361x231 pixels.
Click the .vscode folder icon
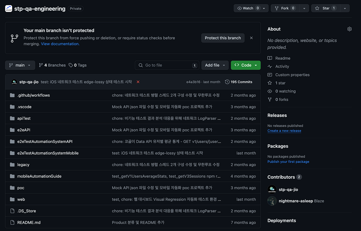click(x=12, y=107)
